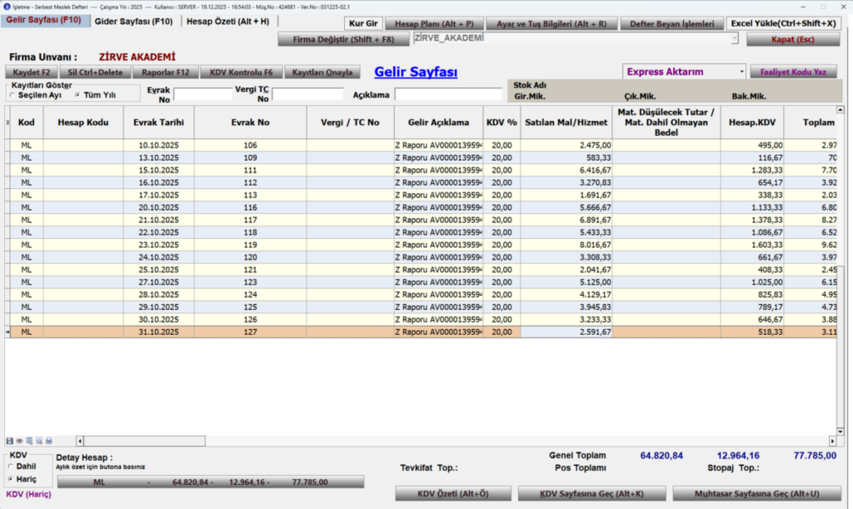This screenshot has width=853, height=509.
Task: Click the printer icon below grid
Action: pos(49,441)
